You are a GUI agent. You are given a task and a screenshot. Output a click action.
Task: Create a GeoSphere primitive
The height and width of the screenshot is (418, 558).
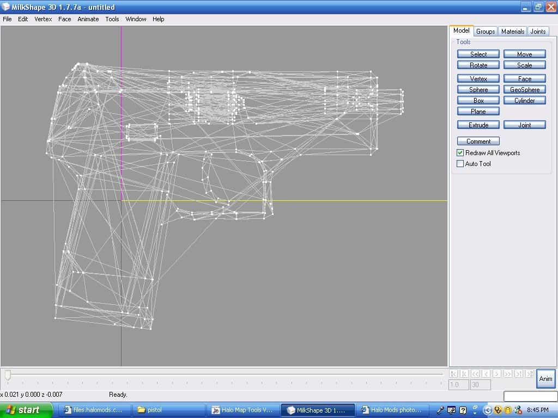(525, 90)
